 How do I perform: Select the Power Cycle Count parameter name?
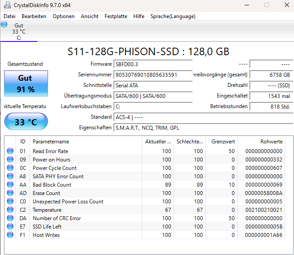coord(55,168)
